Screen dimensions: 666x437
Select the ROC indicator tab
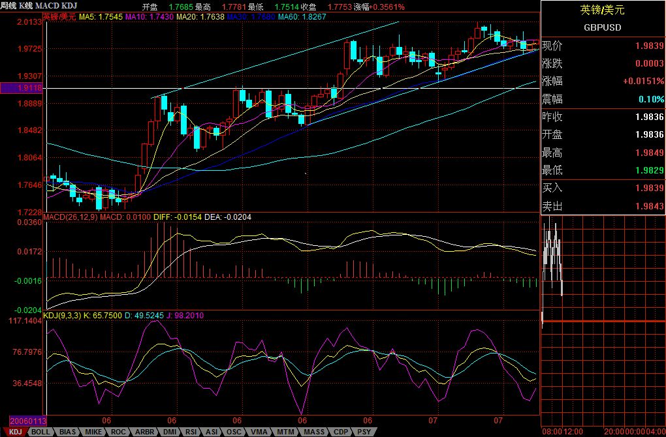tap(118, 432)
